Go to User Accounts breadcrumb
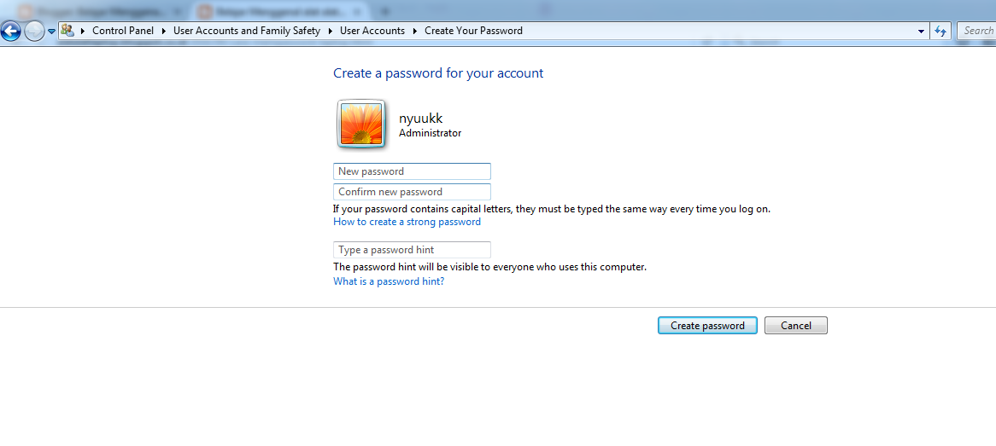The image size is (996, 446). pos(372,31)
